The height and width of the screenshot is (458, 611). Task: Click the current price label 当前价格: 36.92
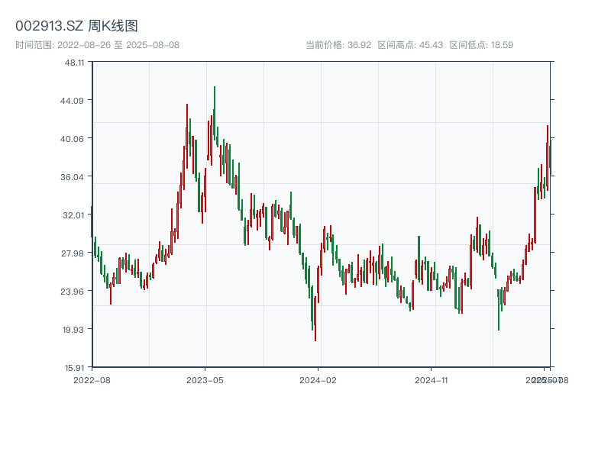[338, 45]
